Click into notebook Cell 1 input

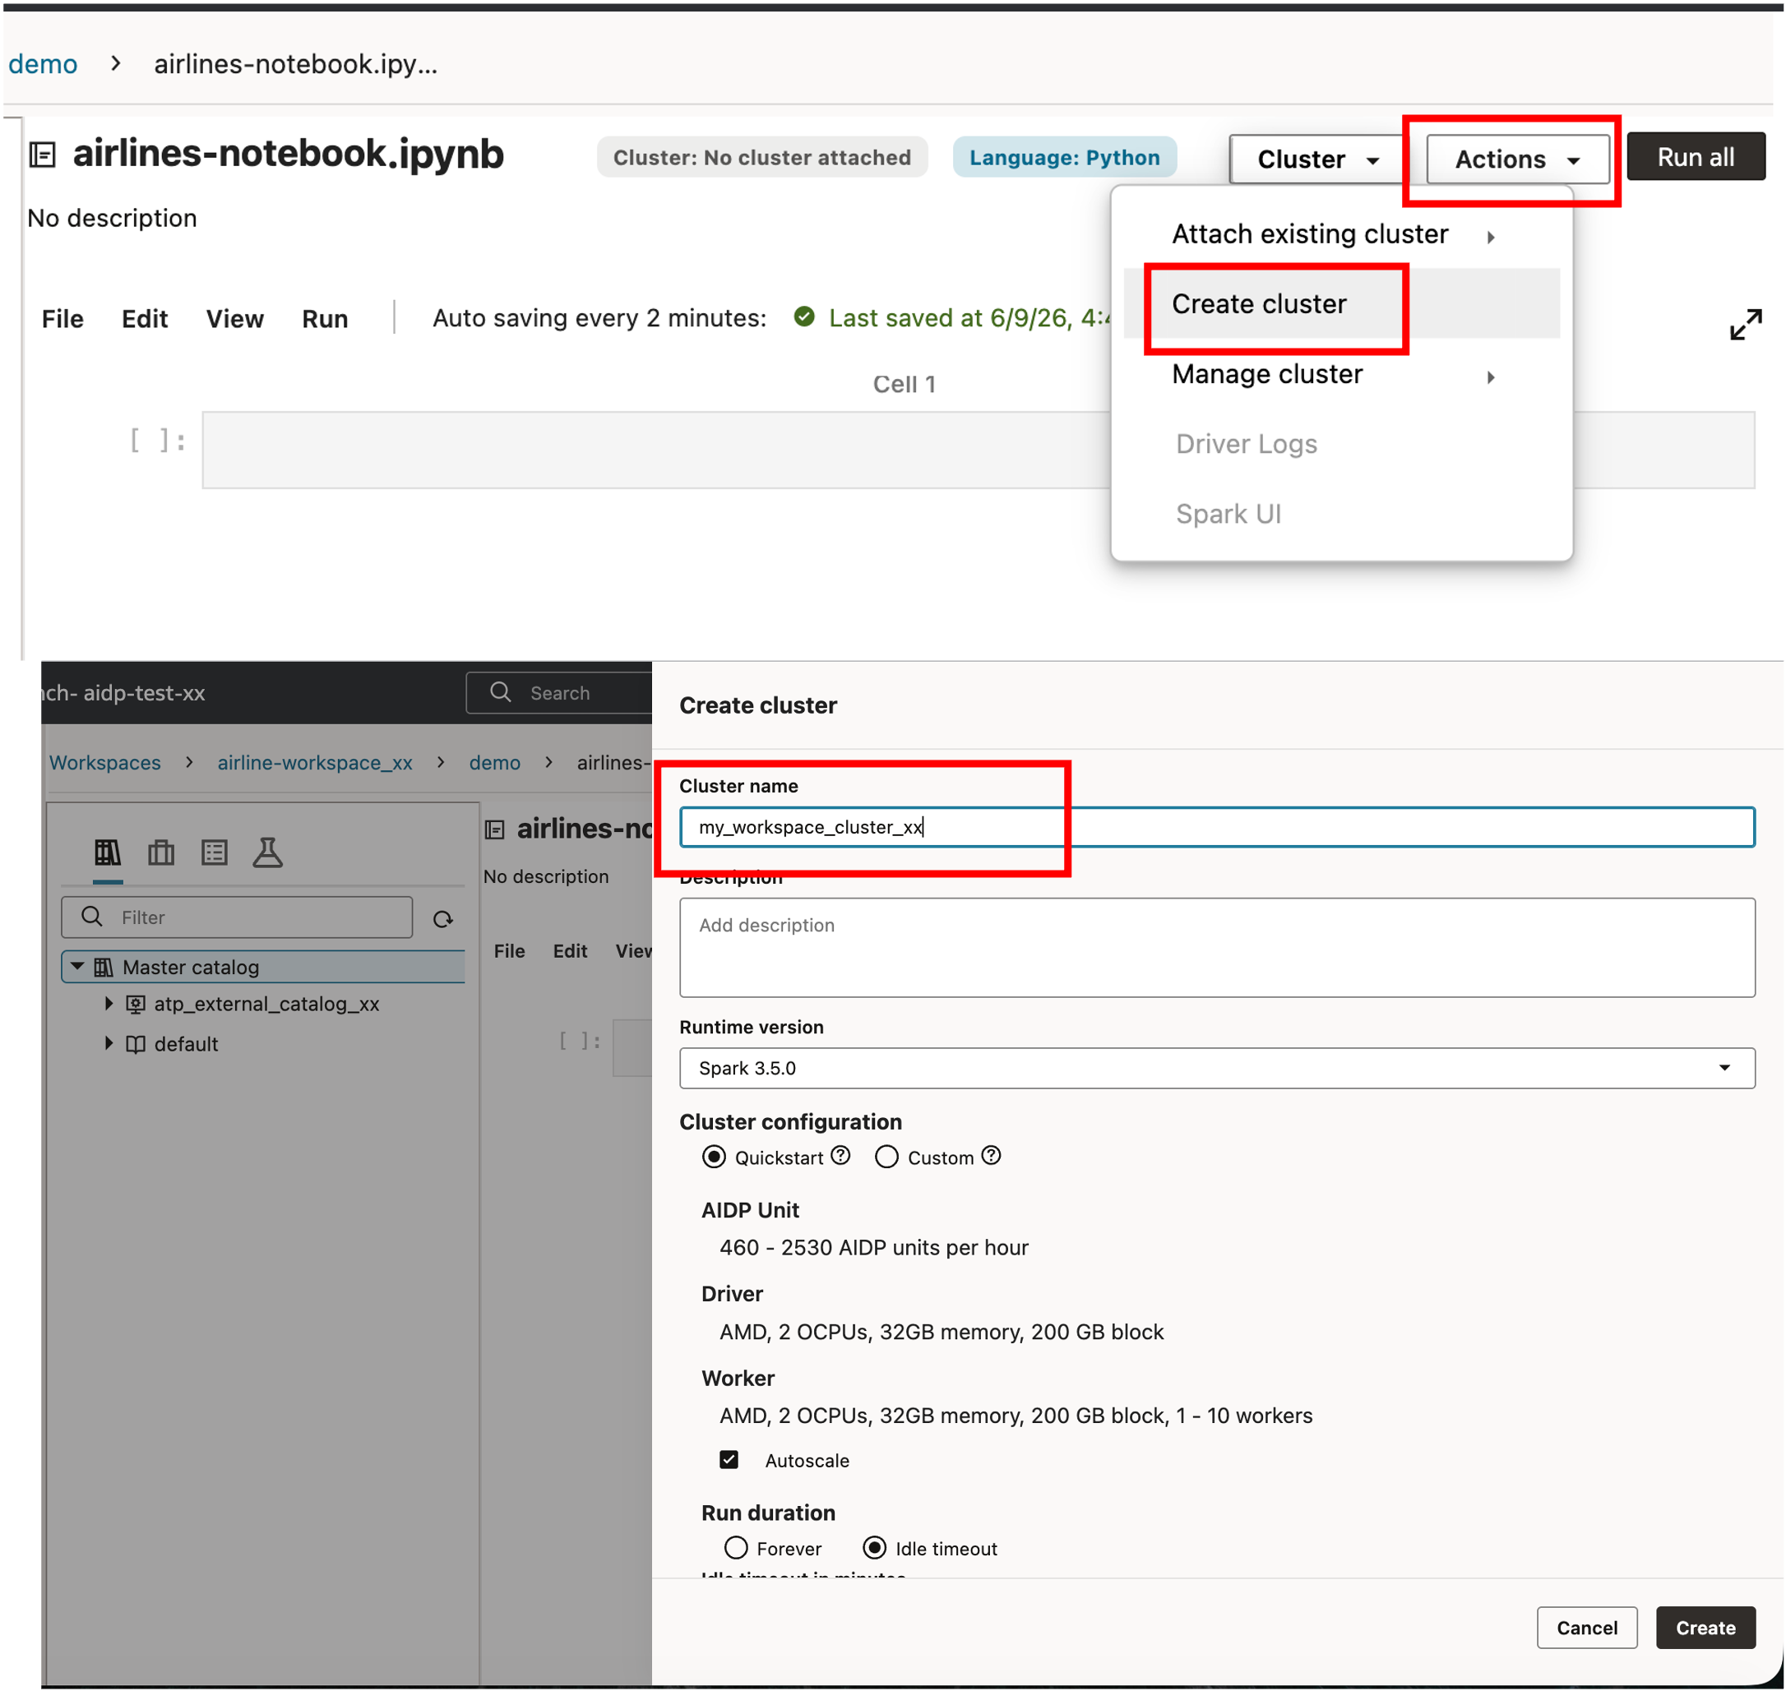click(978, 450)
